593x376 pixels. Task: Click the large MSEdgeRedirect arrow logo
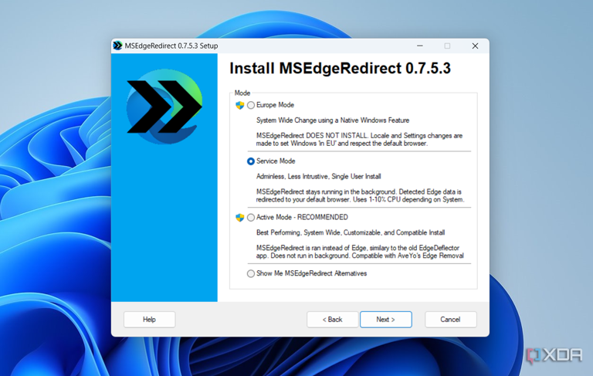pos(164,105)
